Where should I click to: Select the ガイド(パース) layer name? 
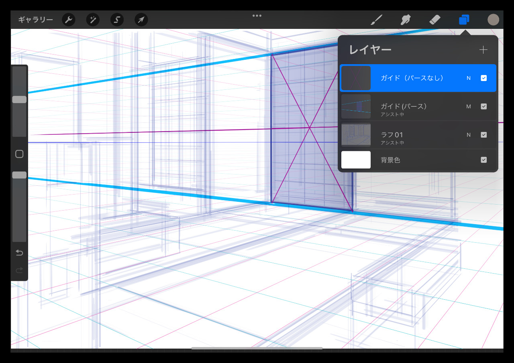point(404,106)
